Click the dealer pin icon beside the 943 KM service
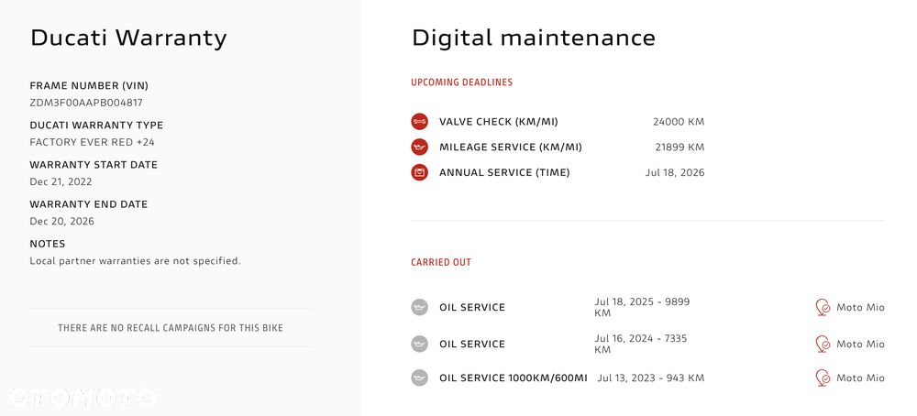Screen dimensions: 917x416 pyautogui.click(x=823, y=378)
